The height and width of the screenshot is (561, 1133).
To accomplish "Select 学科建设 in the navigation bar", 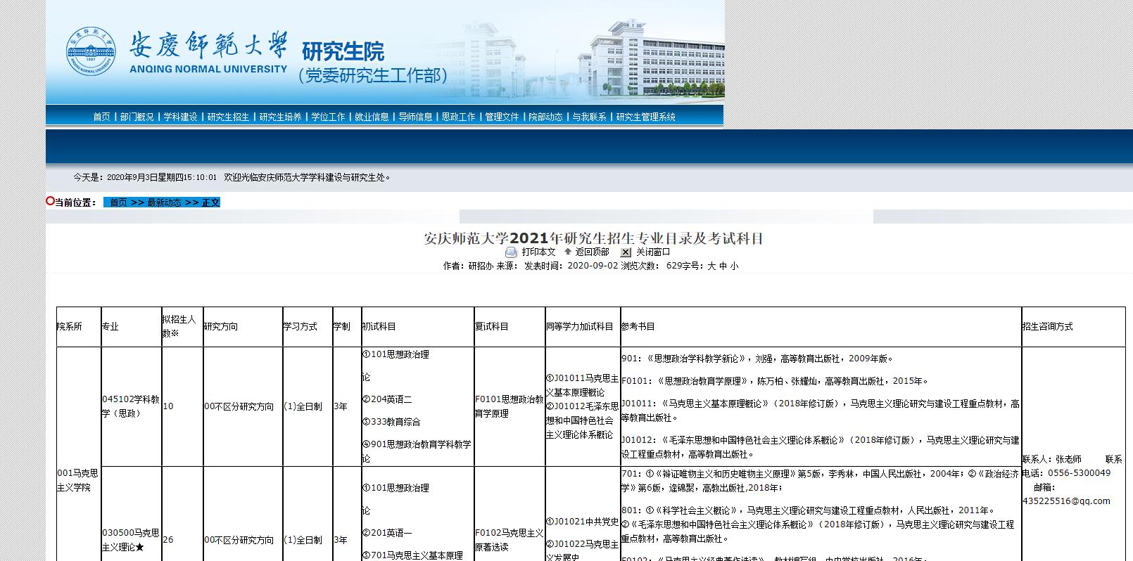I will pyautogui.click(x=180, y=117).
